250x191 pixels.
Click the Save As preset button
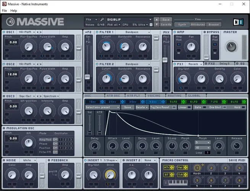tap(166, 24)
